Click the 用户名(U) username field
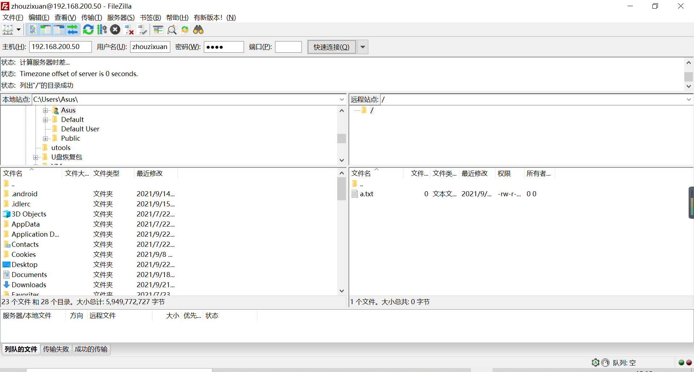Screen dimensions: 694x372 click(150, 47)
